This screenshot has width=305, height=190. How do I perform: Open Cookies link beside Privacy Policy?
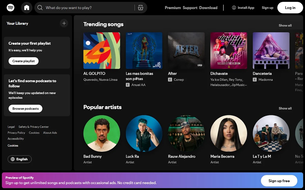[34, 133]
